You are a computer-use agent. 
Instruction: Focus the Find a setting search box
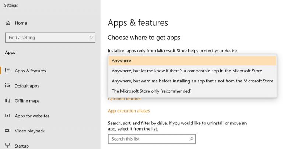[x=50, y=38]
